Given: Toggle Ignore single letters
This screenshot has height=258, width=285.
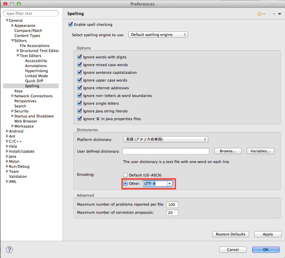Looking at the screenshot, I should pyautogui.click(x=79, y=103).
